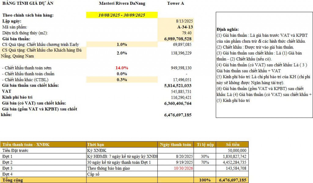Click the amount '949,398,130'

tap(181, 68)
